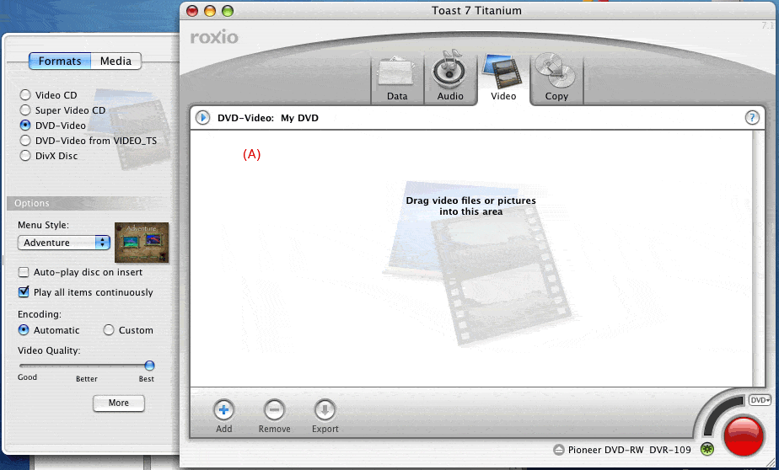Screen dimensions: 779x470
Task: Switch to the Formats segment
Action: [60, 61]
